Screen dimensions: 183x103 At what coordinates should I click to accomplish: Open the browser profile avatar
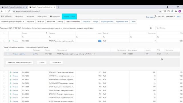(180, 11)
